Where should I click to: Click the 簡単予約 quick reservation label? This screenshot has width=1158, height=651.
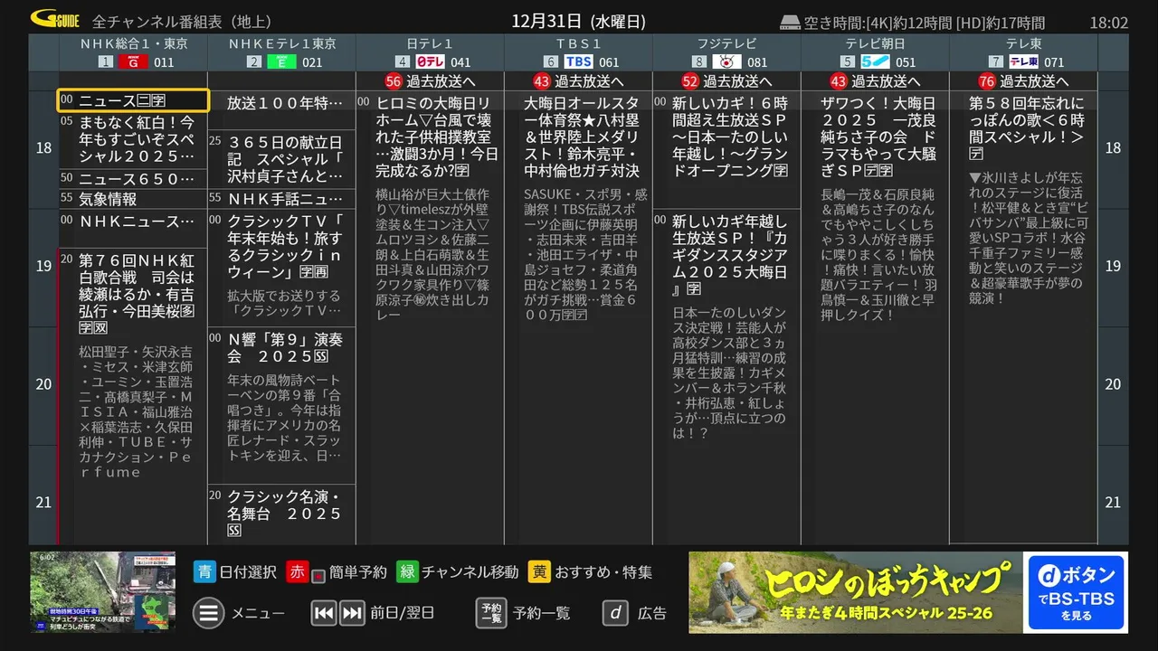click(358, 571)
